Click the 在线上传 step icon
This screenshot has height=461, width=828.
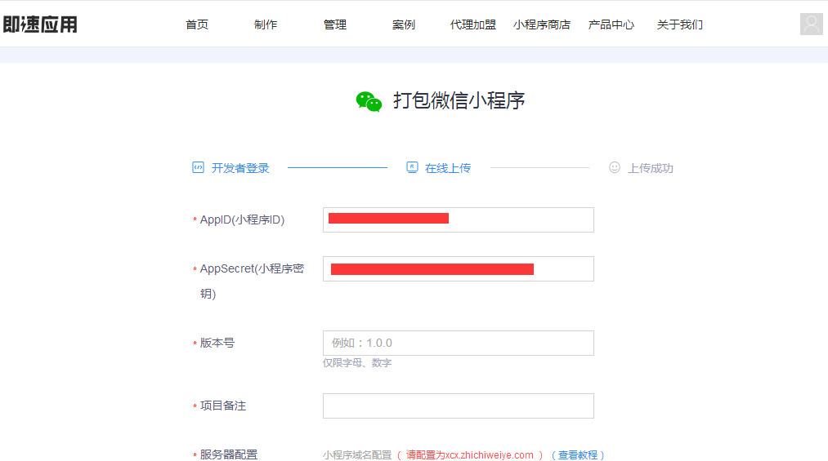[x=412, y=167]
